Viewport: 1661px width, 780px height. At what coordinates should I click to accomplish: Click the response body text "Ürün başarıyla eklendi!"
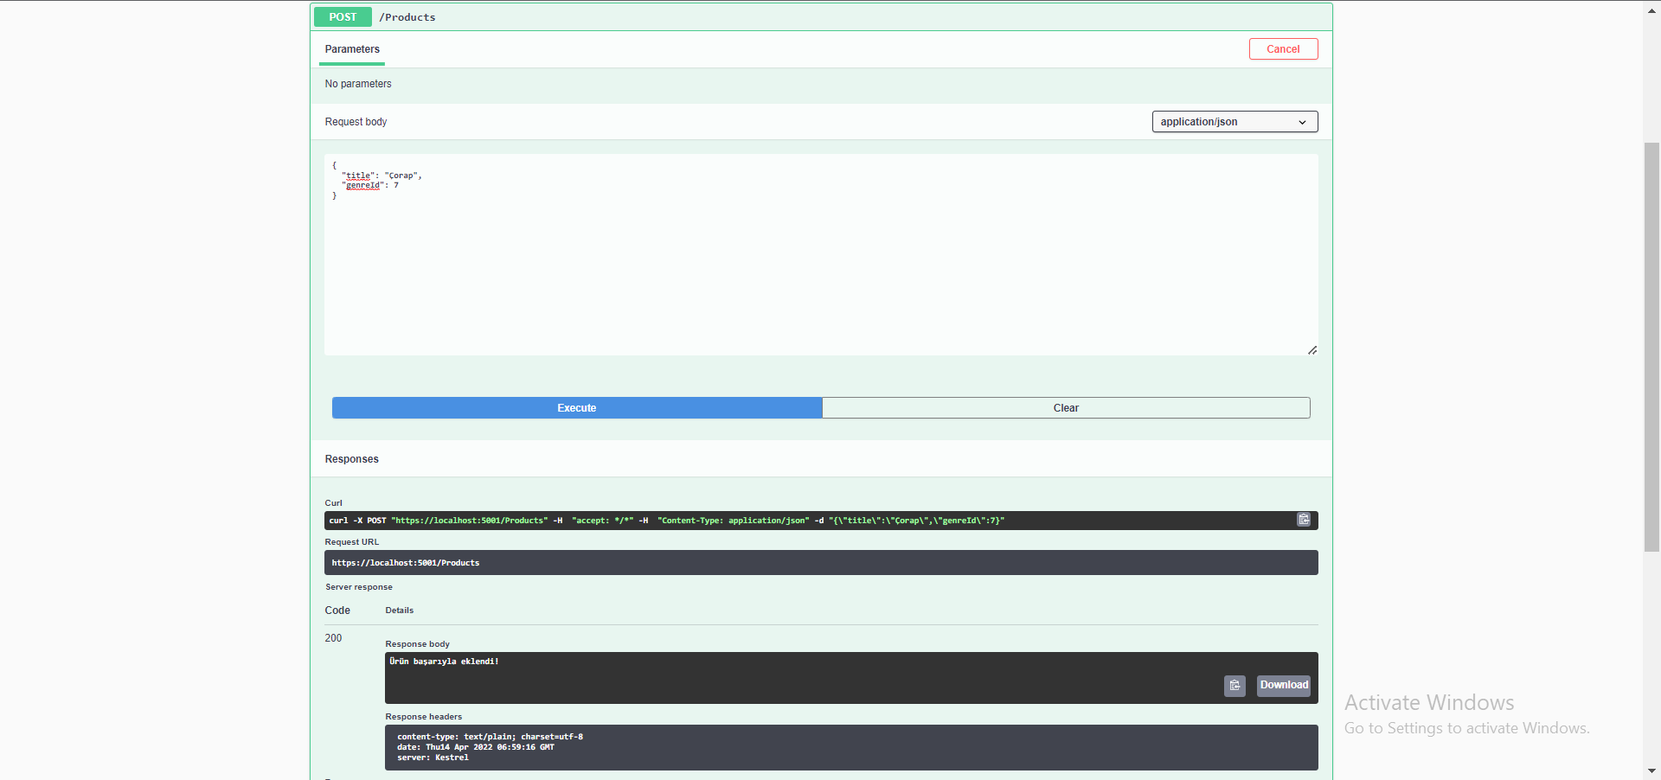tap(444, 662)
